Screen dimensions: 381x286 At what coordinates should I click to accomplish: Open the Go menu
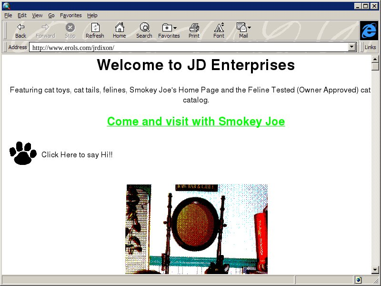[x=51, y=15]
